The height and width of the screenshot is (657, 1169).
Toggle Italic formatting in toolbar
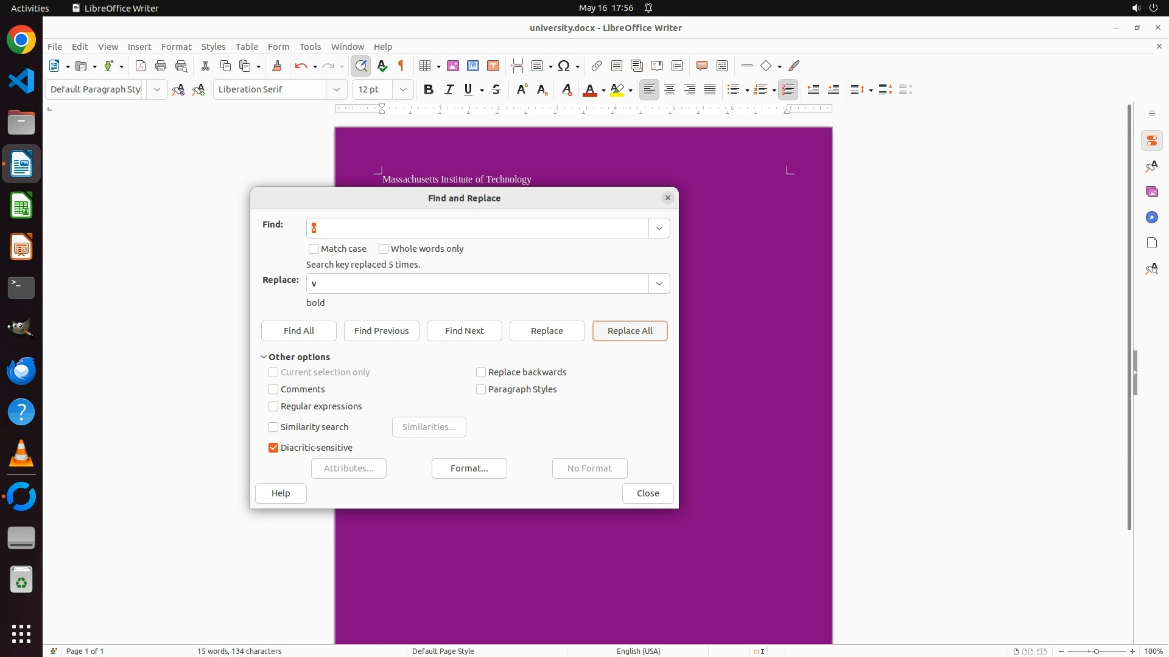449,89
